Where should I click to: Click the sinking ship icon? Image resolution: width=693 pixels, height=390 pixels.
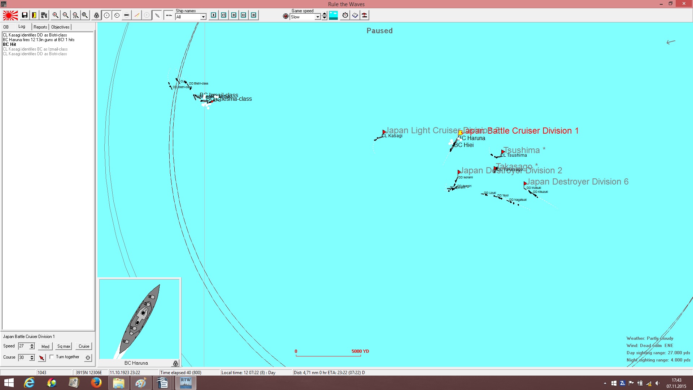365,15
